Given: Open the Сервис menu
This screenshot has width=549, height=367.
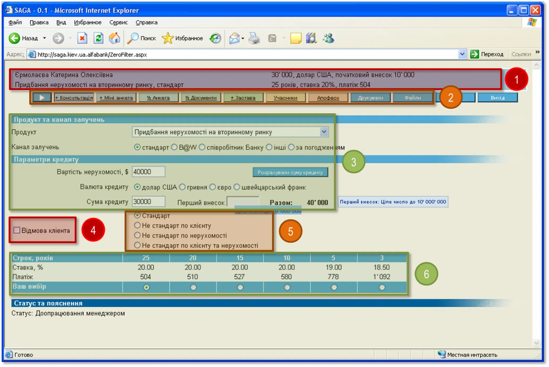Looking at the screenshot, I should tap(118, 23).
